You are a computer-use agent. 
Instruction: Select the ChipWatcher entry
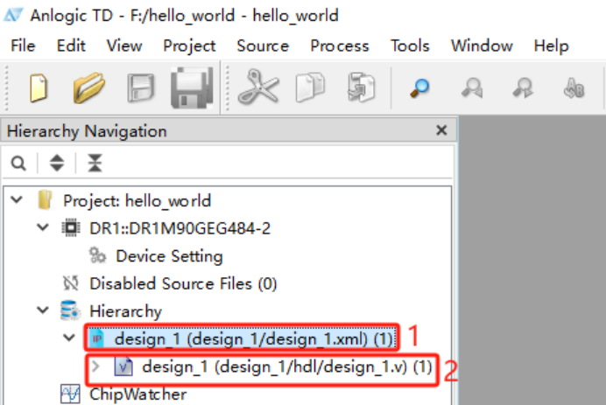[138, 395]
